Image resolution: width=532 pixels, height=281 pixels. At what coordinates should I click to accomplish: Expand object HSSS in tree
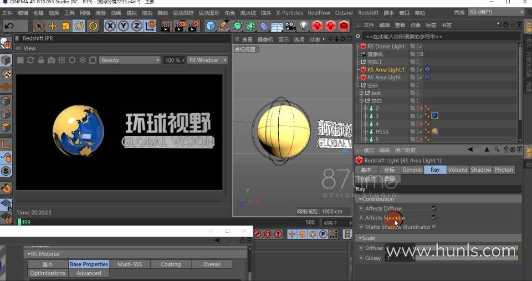click(366, 132)
